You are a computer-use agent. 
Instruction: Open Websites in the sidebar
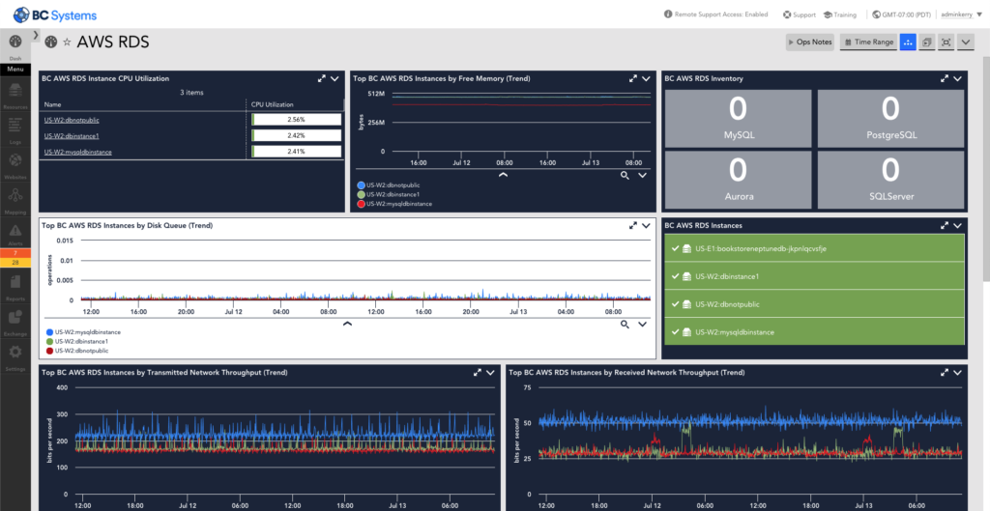pos(15,162)
